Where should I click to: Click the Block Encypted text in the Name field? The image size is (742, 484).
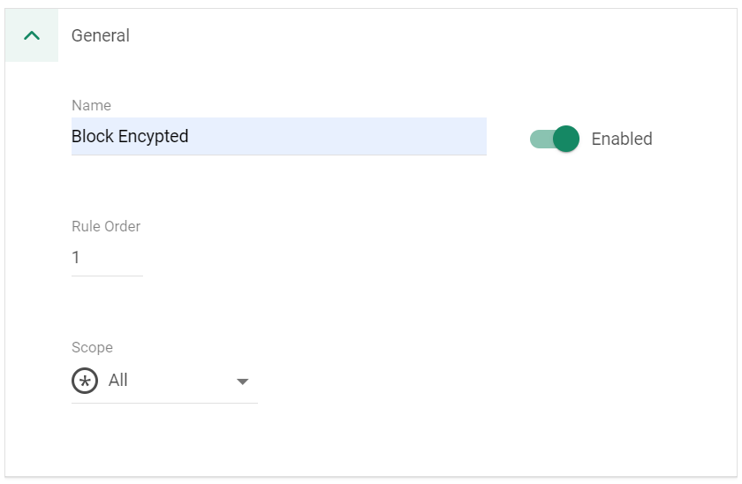coord(130,136)
